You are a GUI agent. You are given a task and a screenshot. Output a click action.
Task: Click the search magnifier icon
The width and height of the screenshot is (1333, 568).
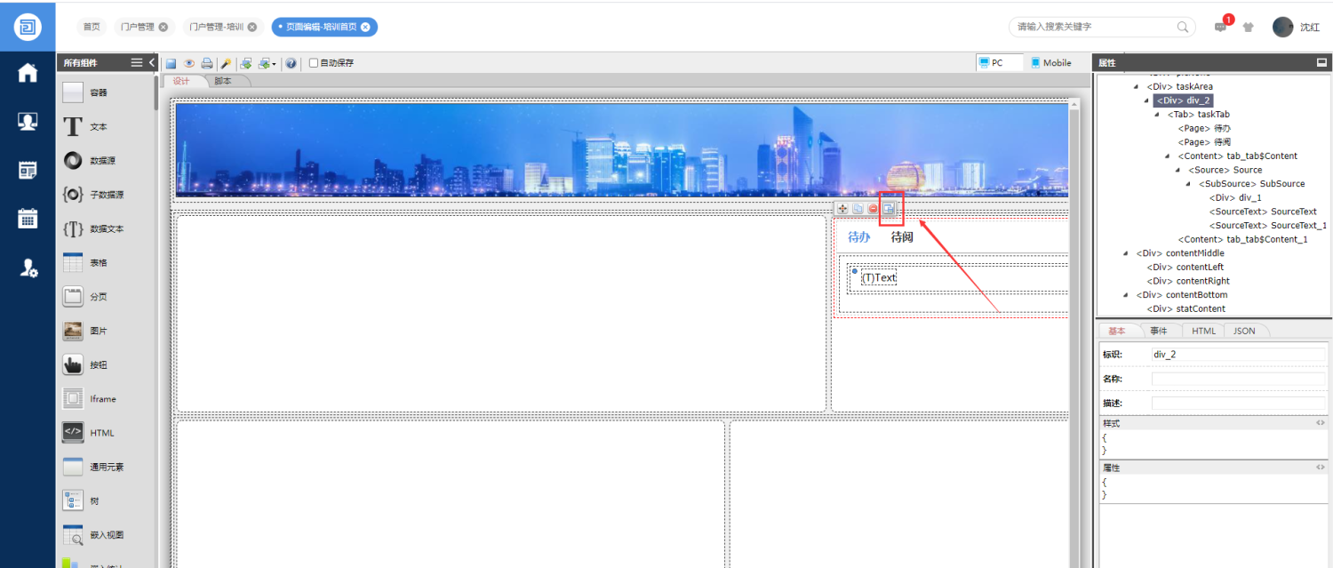tap(1184, 27)
